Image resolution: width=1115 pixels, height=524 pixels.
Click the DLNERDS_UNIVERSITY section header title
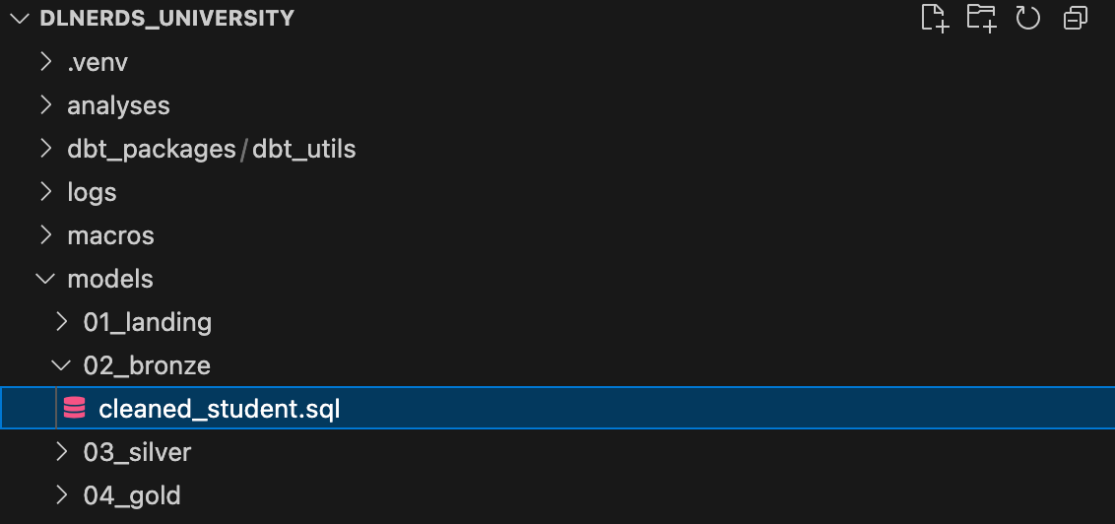coord(167,18)
